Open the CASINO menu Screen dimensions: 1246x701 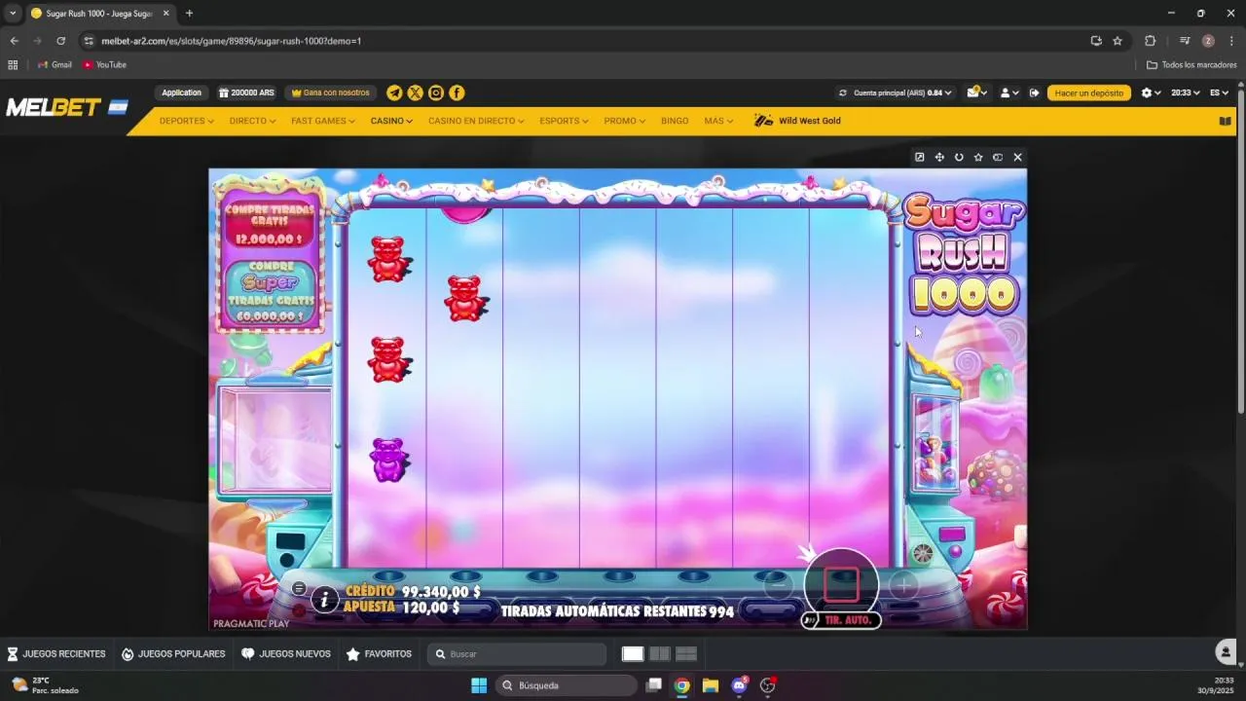[x=391, y=121]
